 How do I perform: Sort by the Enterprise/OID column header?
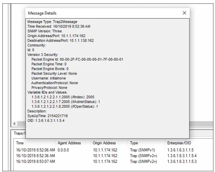pos(179,143)
